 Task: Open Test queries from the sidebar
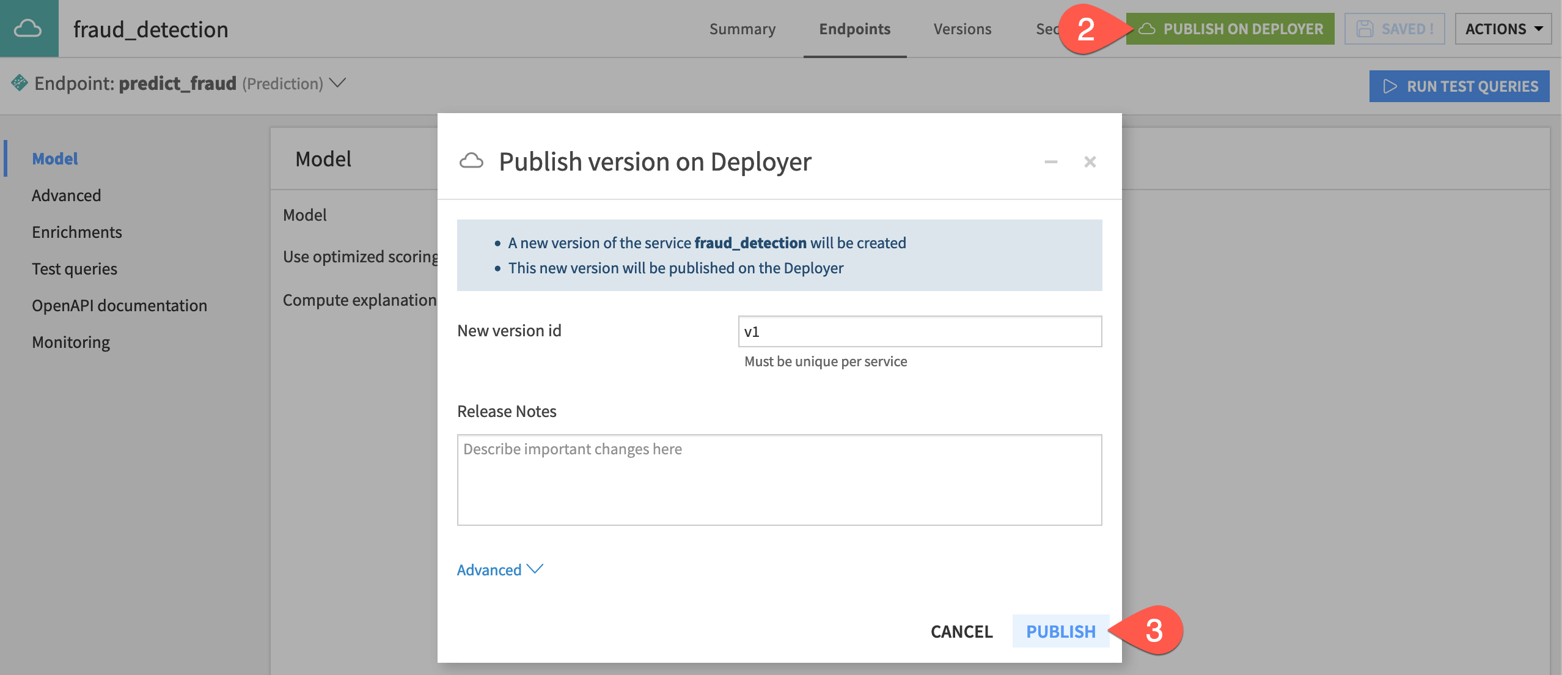point(74,268)
